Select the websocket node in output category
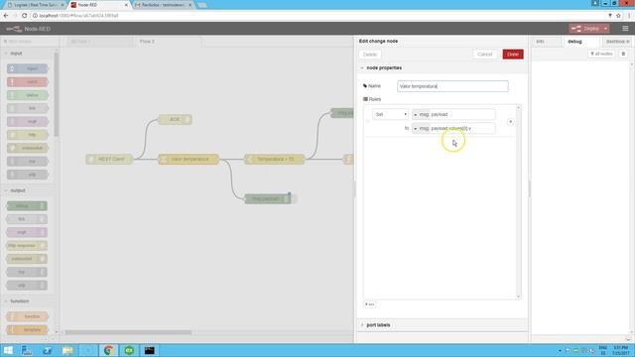635x357 pixels. click(27, 259)
